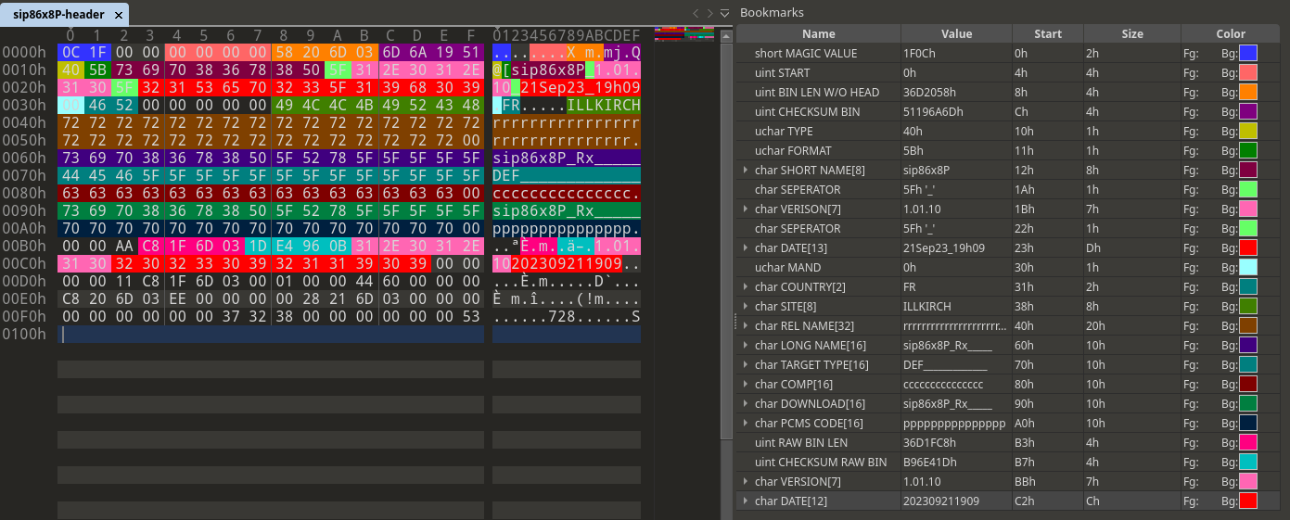Open Bg color swatch for uint START
This screenshot has width=1290, height=520.
coord(1248,72)
